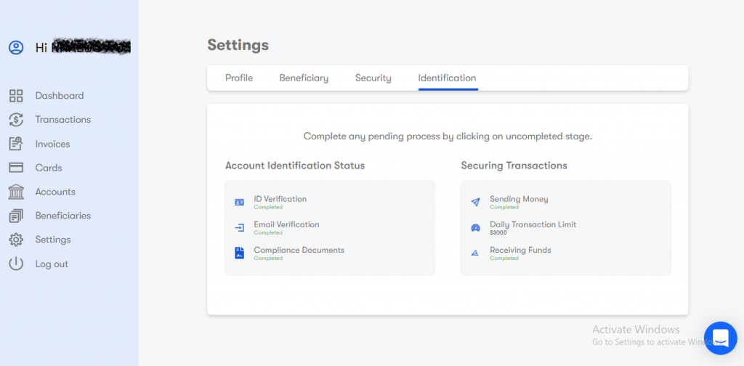
Task: Open the live chat bubble
Action: (720, 338)
